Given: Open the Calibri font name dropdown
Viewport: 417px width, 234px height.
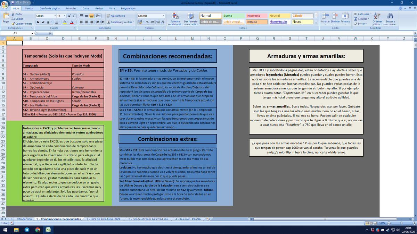Looking at the screenshot, I should pos(55,16).
